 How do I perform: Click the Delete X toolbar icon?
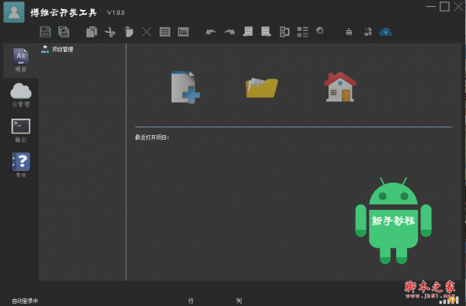coord(147,32)
